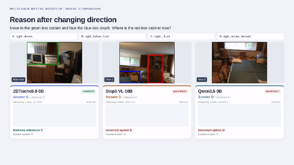Click the CORRECT badge on ZDTaichu5.0-9B card

click(x=89, y=91)
